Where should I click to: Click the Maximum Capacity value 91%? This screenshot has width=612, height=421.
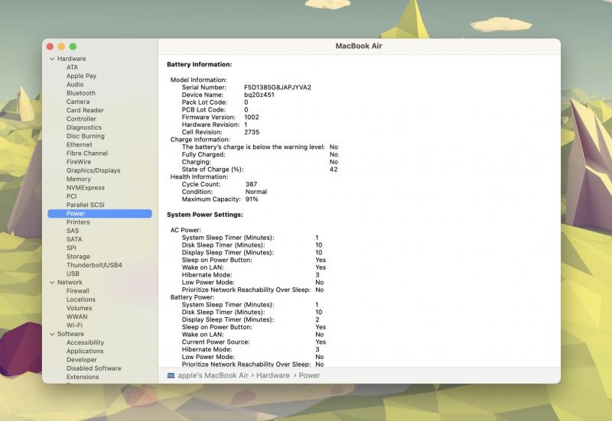pyautogui.click(x=252, y=199)
